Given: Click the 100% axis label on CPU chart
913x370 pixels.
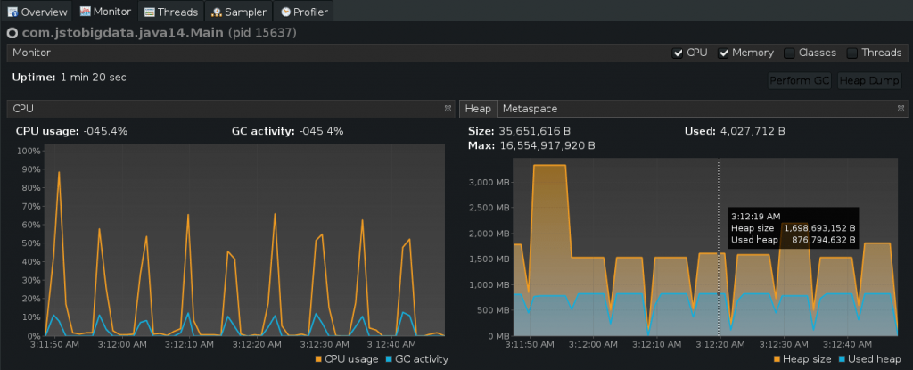Looking at the screenshot, I should coord(29,151).
